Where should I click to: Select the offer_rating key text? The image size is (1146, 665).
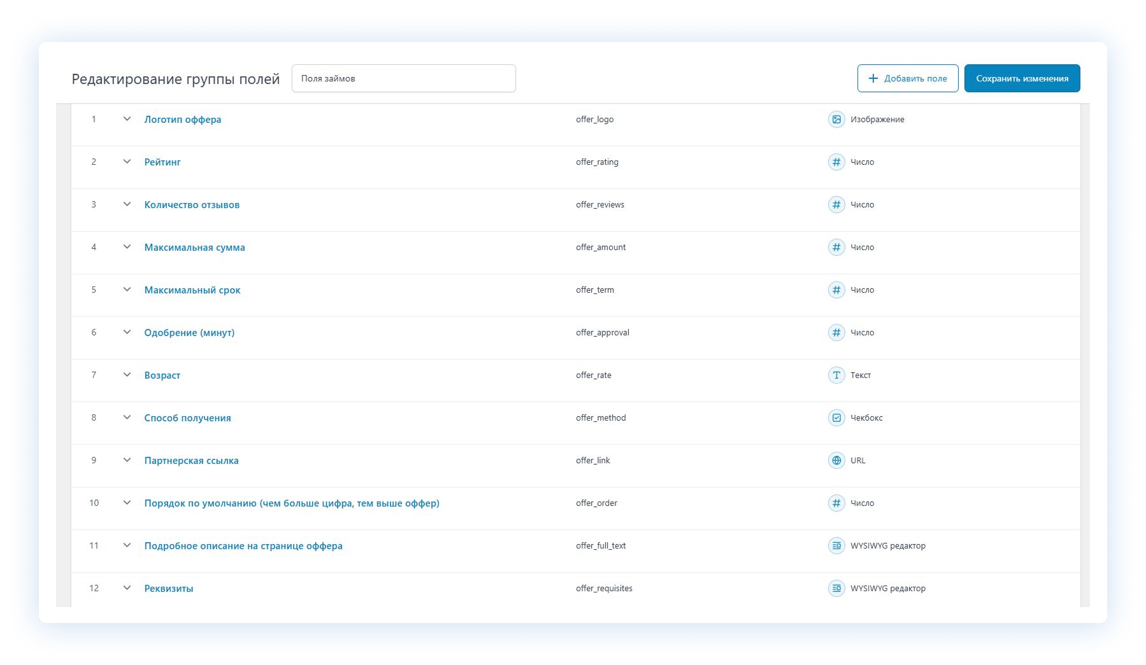pos(597,162)
